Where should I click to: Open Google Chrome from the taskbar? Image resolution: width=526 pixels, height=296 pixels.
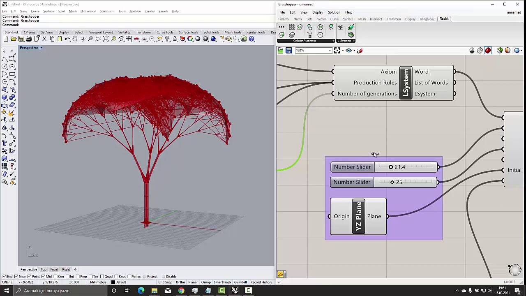click(181, 291)
